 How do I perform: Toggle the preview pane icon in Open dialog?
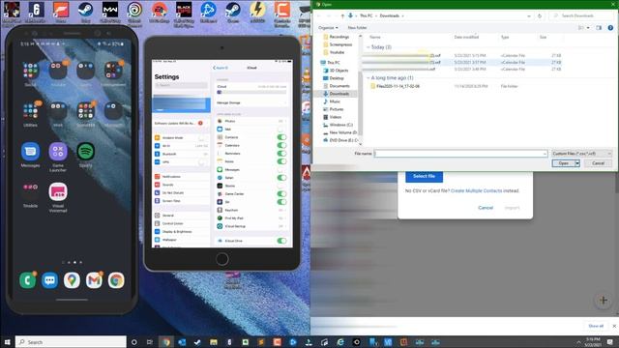[599, 28]
